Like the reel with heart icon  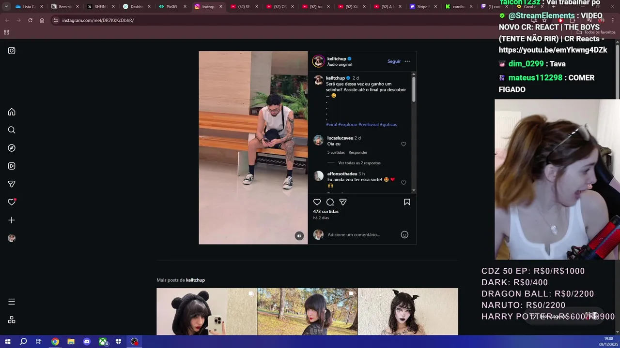pyautogui.click(x=317, y=202)
